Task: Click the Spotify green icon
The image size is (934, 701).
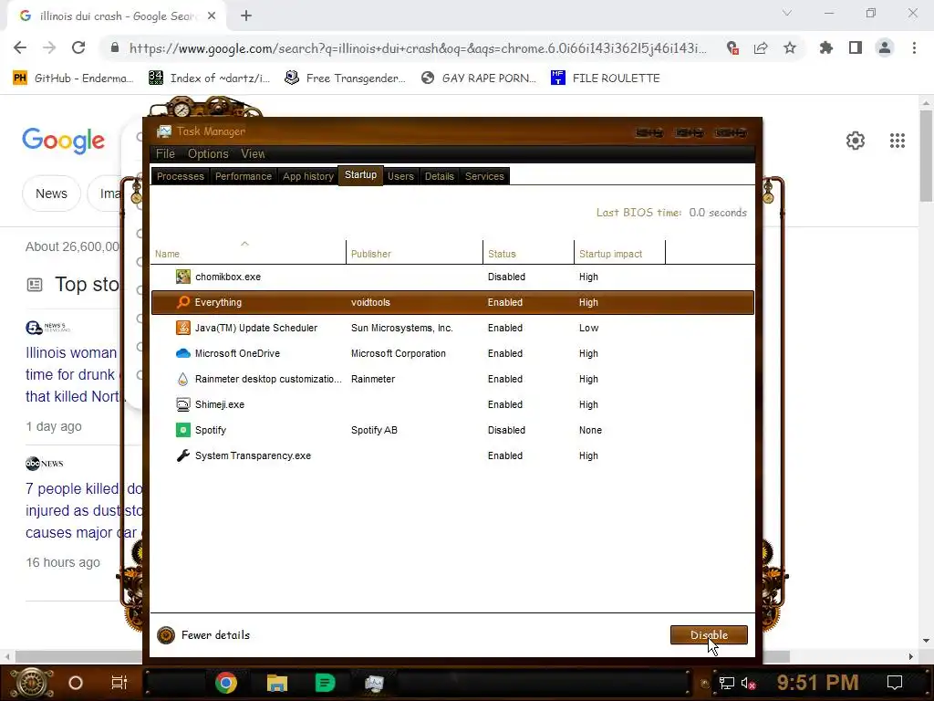Action: [182, 430]
